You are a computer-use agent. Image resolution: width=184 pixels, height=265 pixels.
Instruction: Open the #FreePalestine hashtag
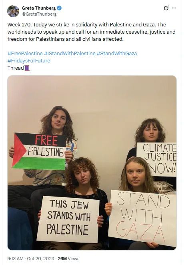[x=25, y=54]
